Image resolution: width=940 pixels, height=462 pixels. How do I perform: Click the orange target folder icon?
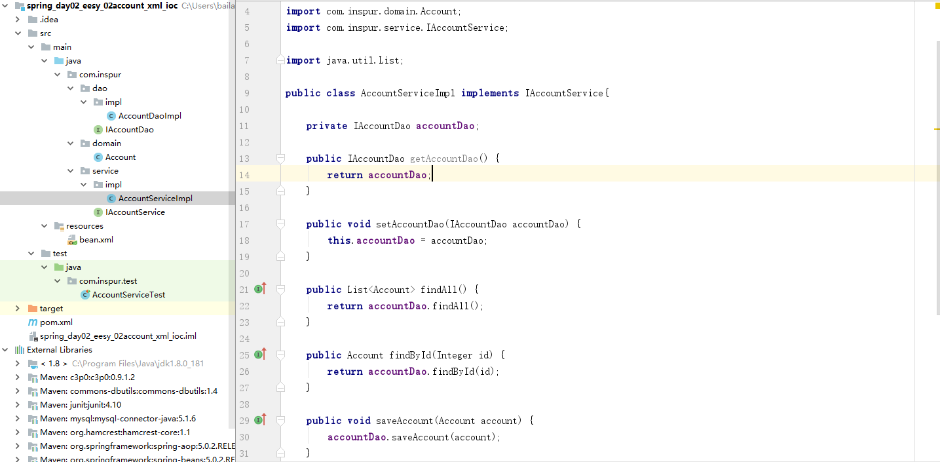click(33, 309)
